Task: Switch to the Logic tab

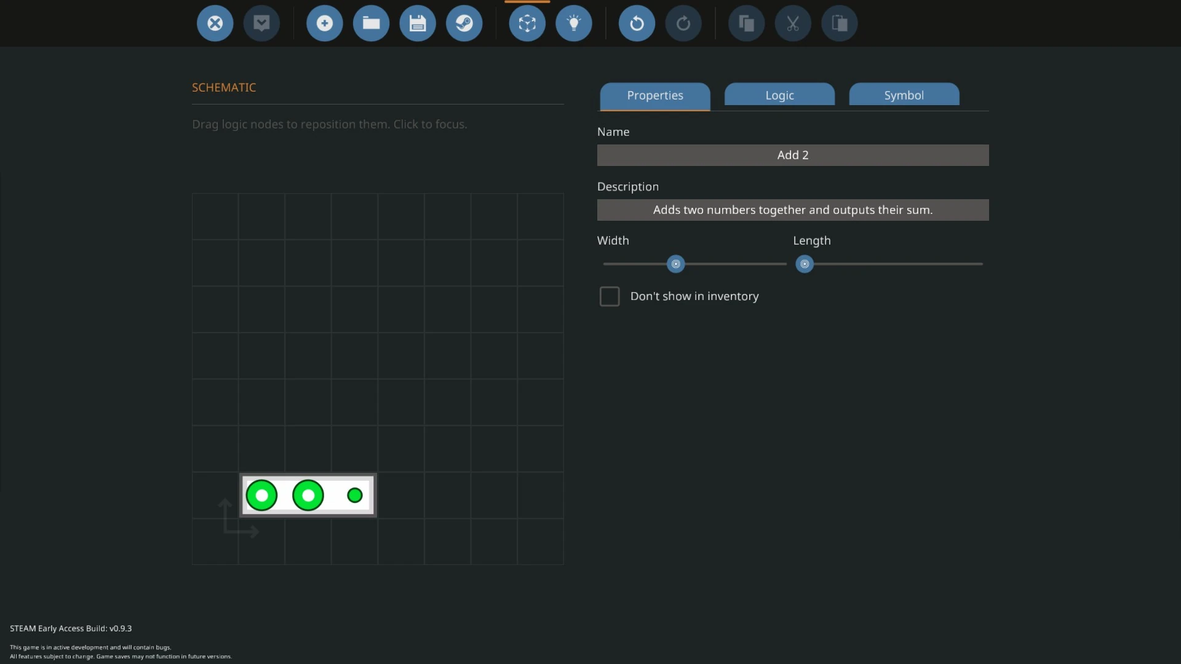Action: [x=779, y=95]
